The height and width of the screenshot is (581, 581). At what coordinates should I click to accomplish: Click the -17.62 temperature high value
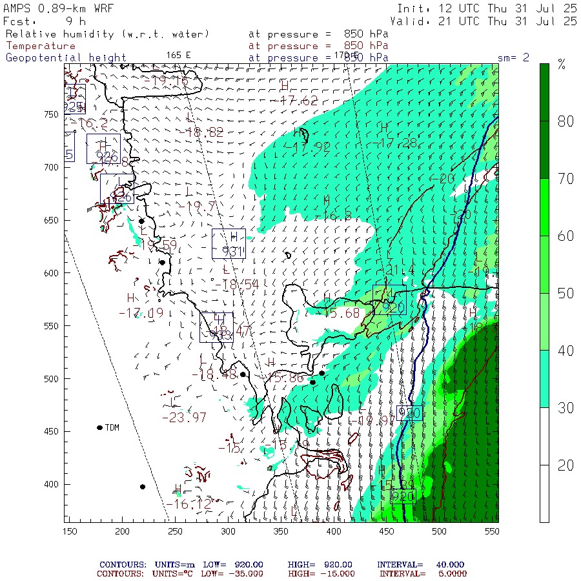295,101
